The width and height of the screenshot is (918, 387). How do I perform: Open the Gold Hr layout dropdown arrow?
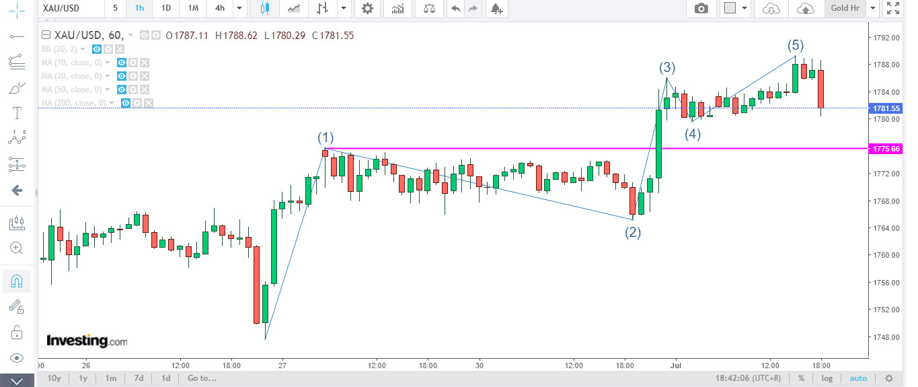(x=873, y=9)
